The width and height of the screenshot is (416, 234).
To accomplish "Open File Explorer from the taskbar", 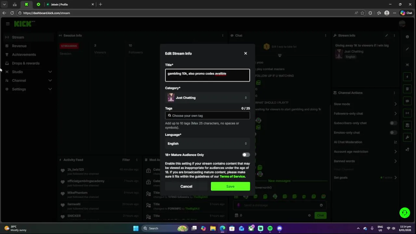I will 213,228.
